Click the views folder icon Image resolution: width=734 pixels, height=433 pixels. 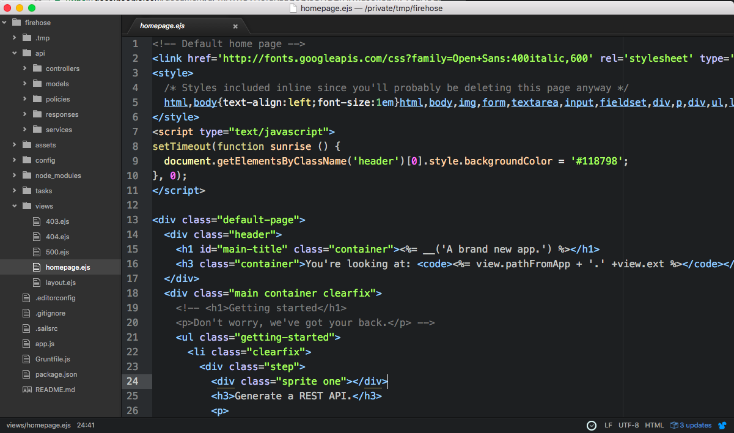tap(27, 206)
